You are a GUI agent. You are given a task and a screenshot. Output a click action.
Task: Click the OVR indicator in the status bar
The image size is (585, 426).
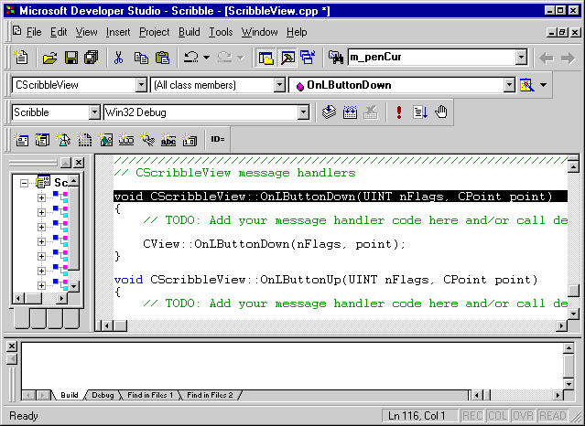pyautogui.click(x=523, y=416)
